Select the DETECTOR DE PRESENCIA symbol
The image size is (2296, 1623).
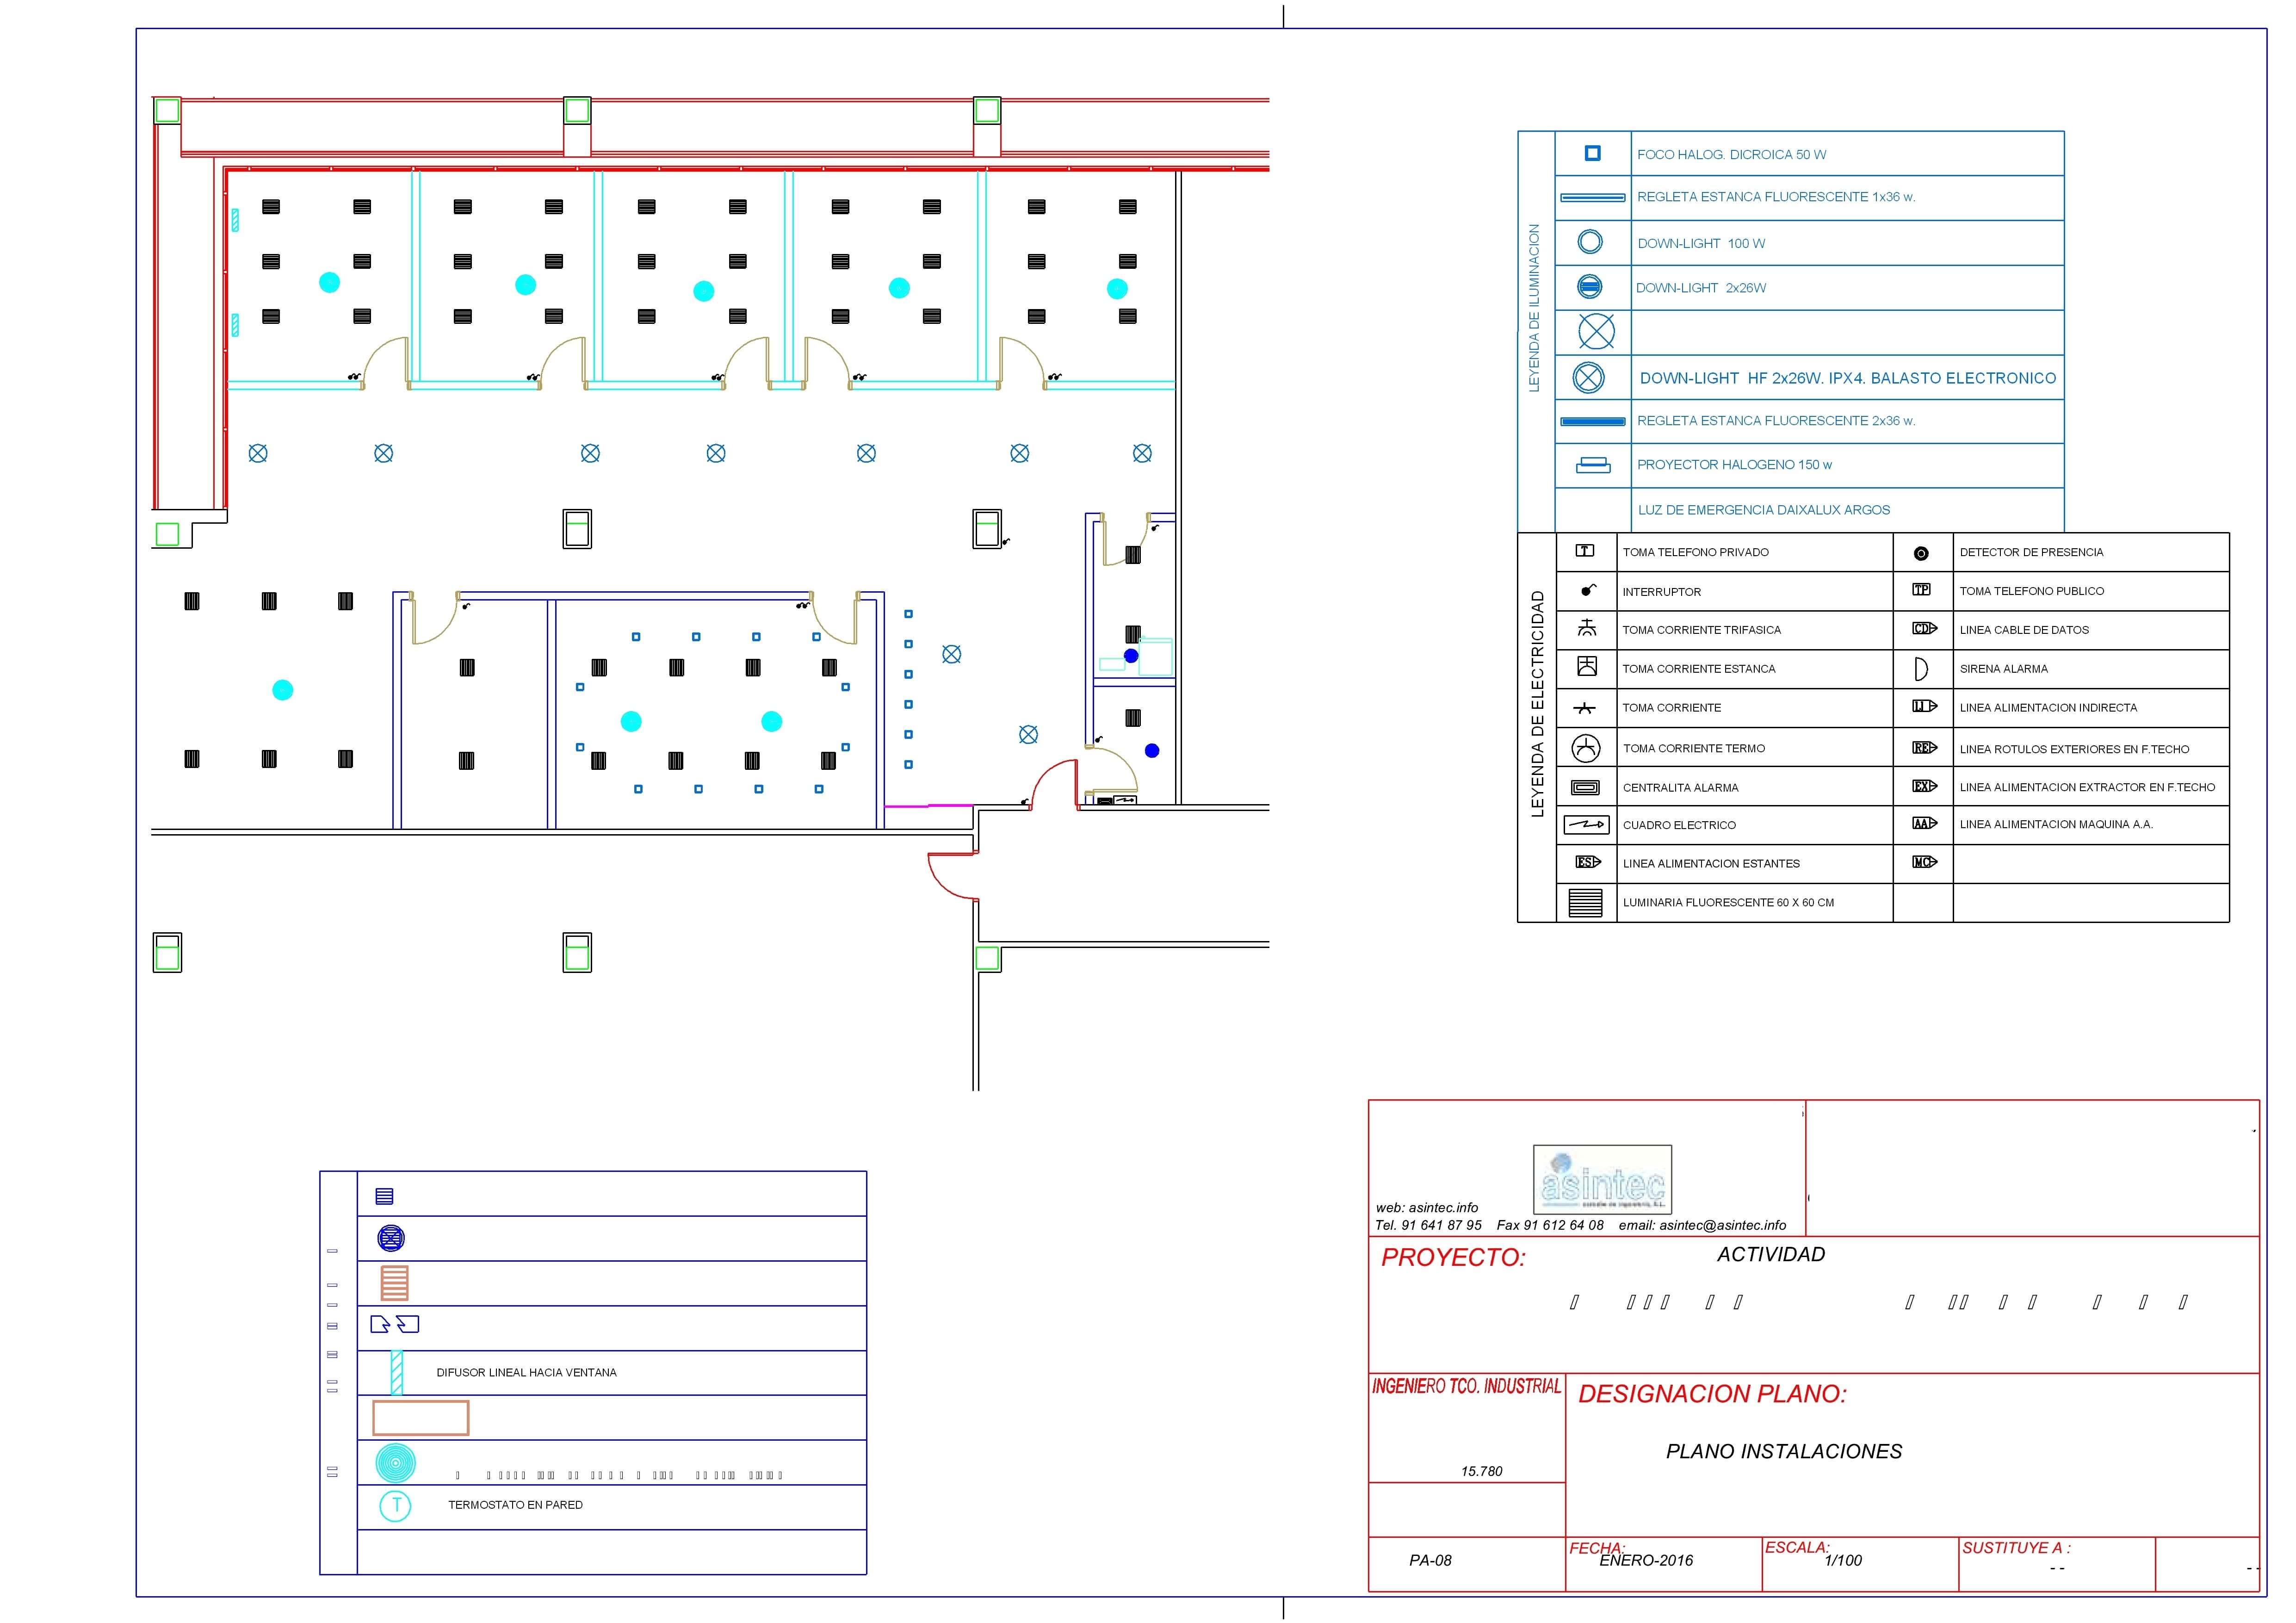1921,553
